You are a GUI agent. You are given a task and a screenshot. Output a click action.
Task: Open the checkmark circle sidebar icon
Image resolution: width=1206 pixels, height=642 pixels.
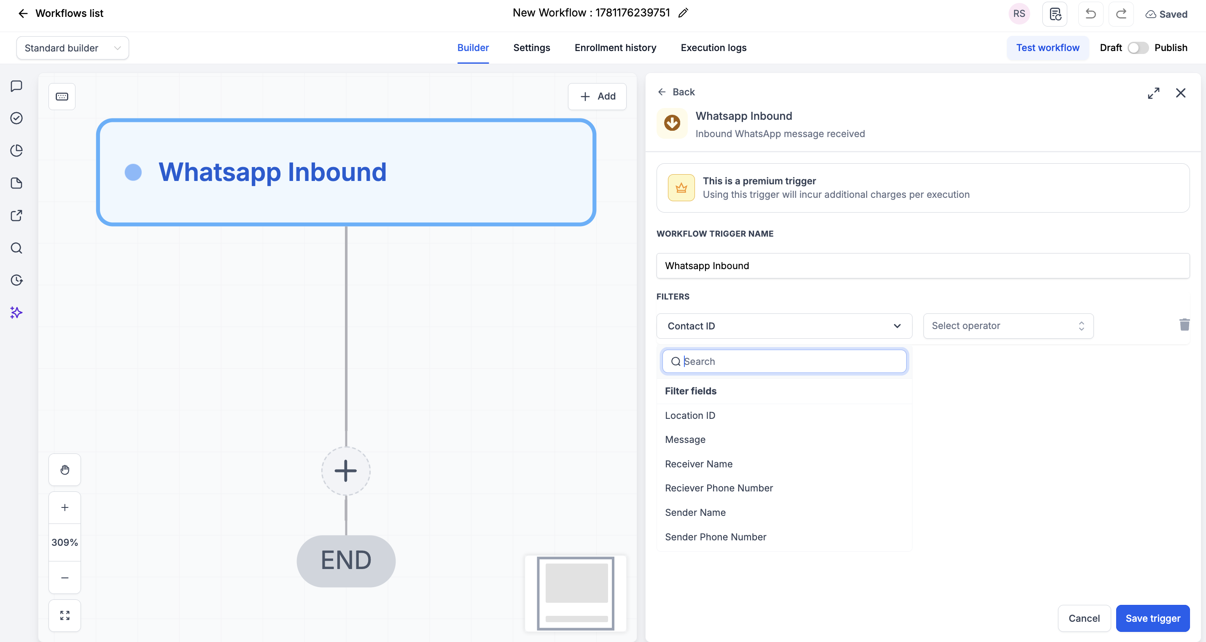pos(16,119)
